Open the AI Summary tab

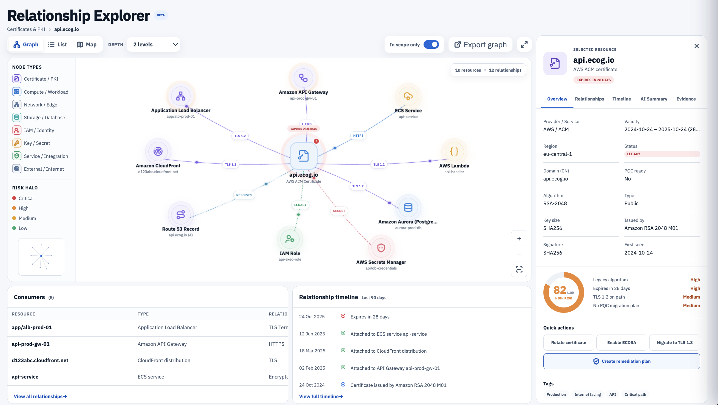point(654,99)
